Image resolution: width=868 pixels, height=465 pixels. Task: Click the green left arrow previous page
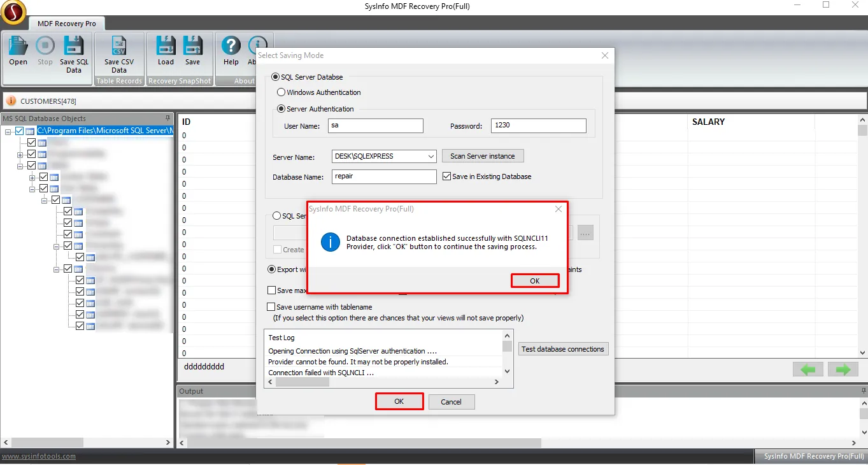[808, 369]
